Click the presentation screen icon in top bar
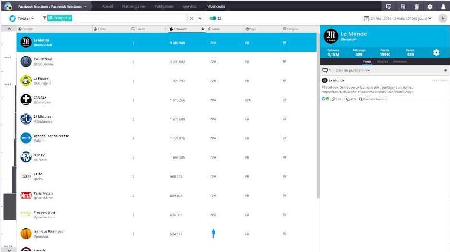The height and width of the screenshot is (252, 450). click(389, 7)
